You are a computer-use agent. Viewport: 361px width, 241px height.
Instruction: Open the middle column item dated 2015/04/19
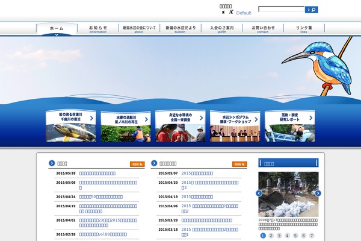(x=197, y=197)
